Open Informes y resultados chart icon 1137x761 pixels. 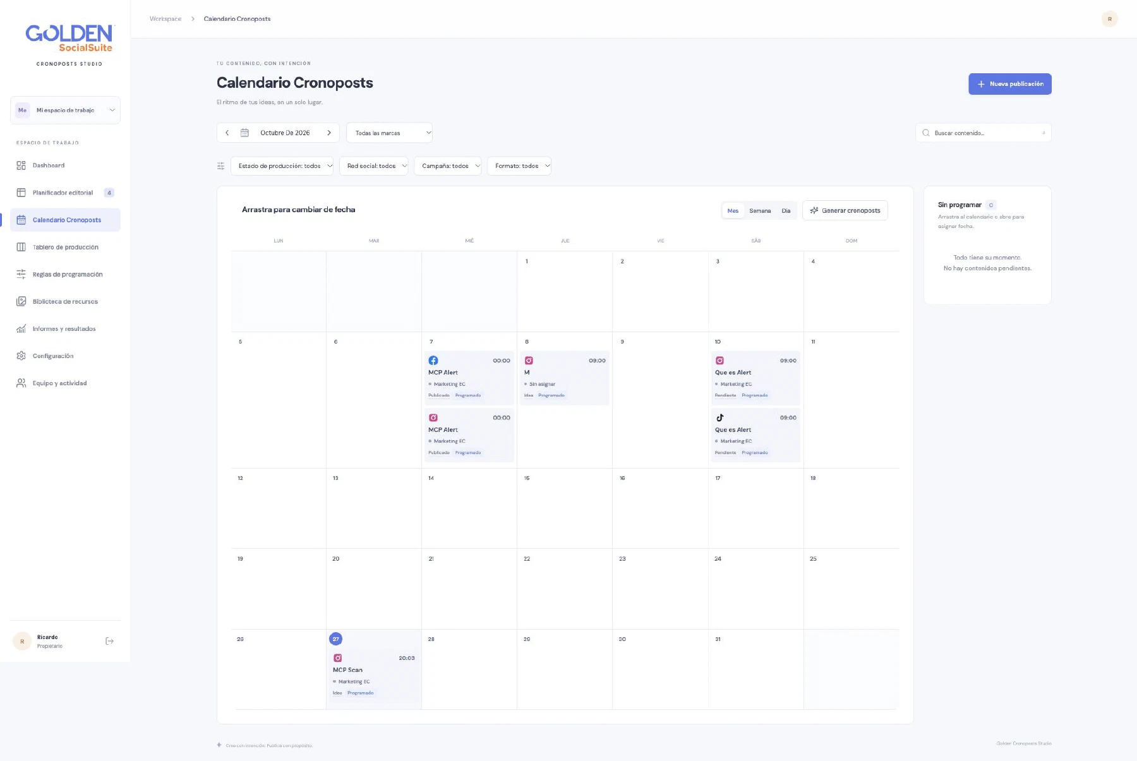(x=21, y=328)
